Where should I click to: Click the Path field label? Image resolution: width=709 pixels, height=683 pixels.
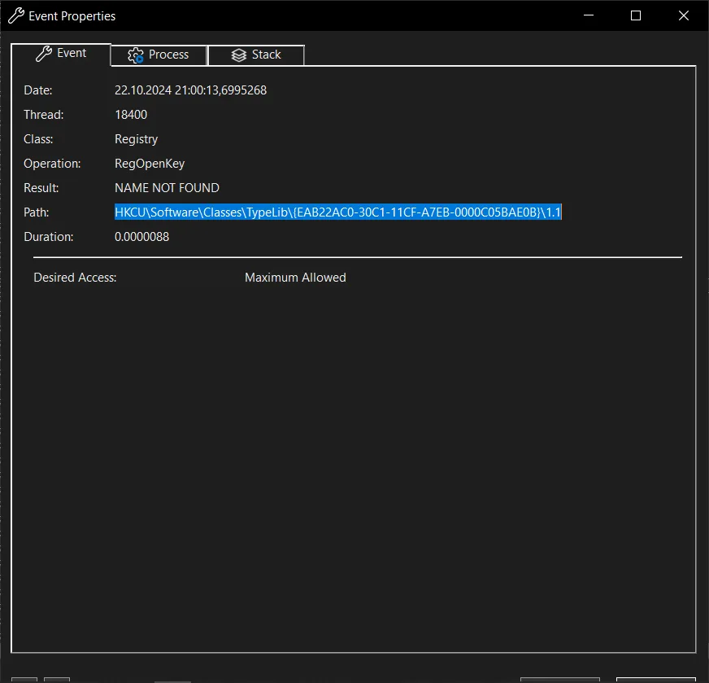(37, 212)
